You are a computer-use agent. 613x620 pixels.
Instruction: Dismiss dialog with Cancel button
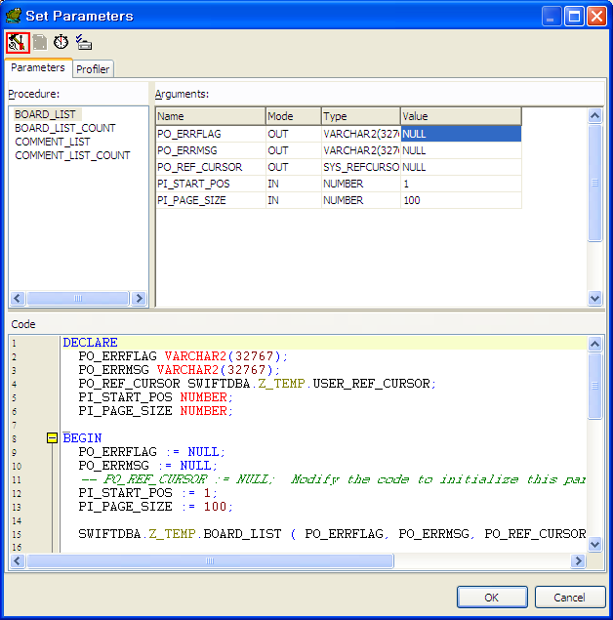[569, 598]
